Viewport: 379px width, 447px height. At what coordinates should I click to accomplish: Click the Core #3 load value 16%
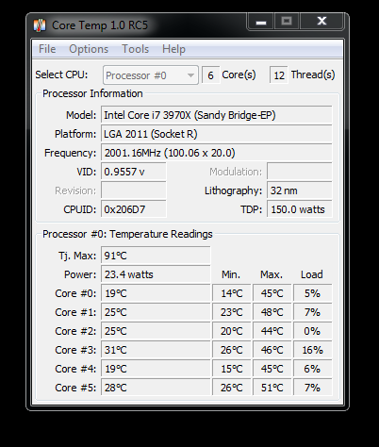tap(312, 350)
